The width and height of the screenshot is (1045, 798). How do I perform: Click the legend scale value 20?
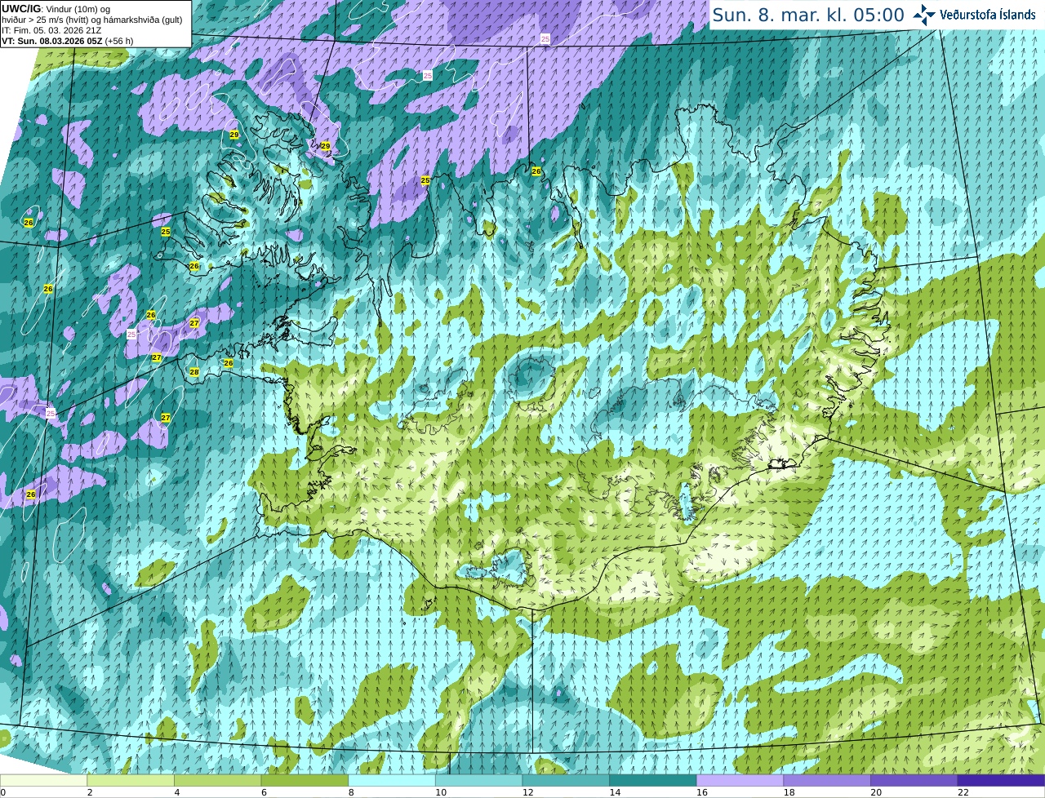click(876, 792)
